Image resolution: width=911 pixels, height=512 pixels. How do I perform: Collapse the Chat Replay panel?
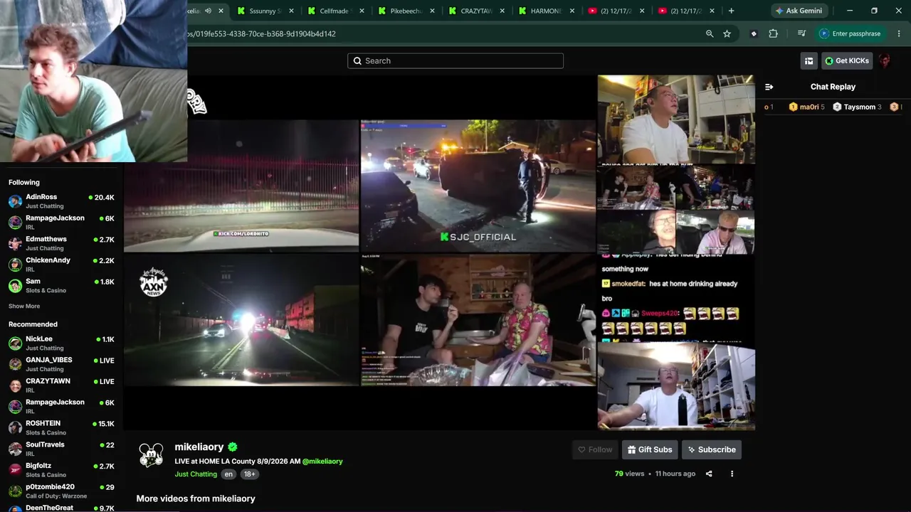click(x=769, y=87)
